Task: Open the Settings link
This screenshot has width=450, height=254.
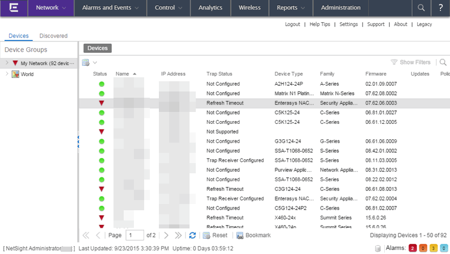Action: tap(348, 24)
